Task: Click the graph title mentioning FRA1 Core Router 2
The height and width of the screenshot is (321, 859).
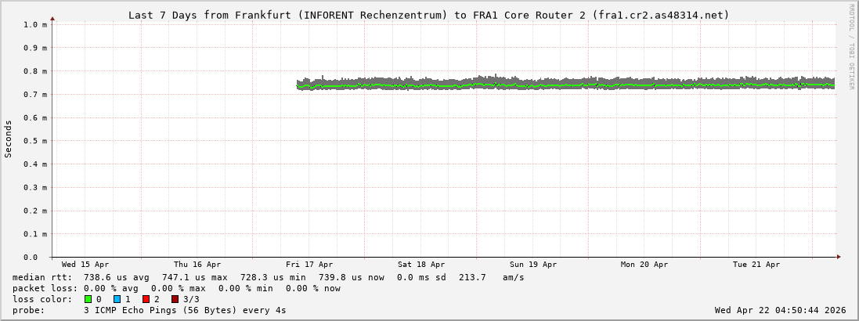Action: (x=428, y=15)
